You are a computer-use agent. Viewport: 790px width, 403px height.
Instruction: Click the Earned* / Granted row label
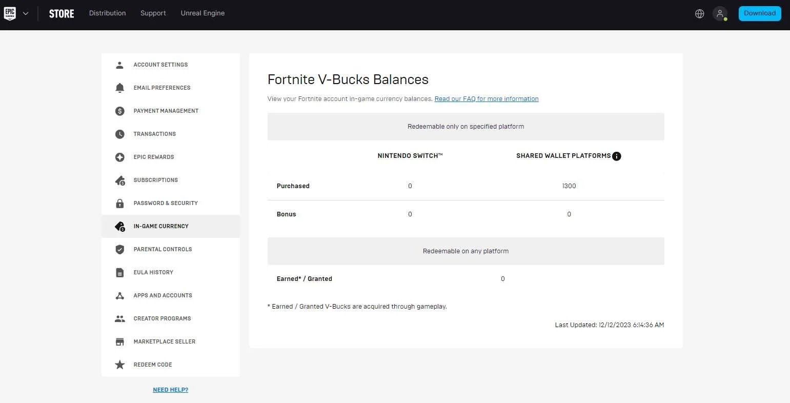coord(305,279)
